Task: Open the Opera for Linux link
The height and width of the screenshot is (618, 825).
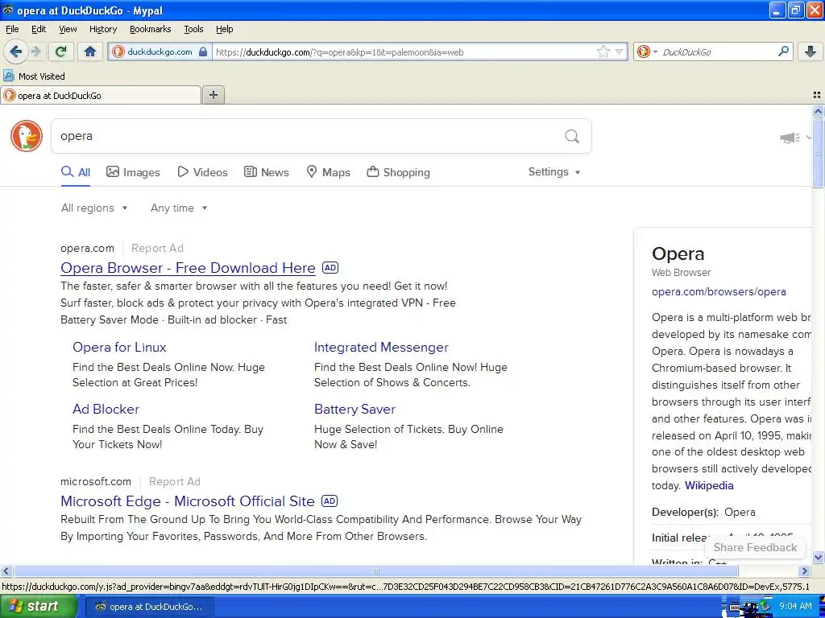Action: (119, 348)
